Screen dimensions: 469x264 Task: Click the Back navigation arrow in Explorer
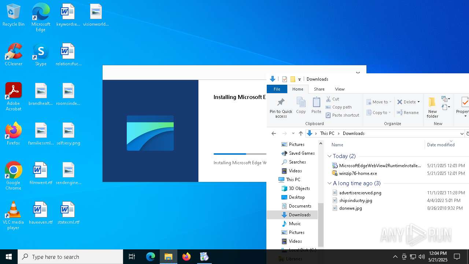click(274, 133)
